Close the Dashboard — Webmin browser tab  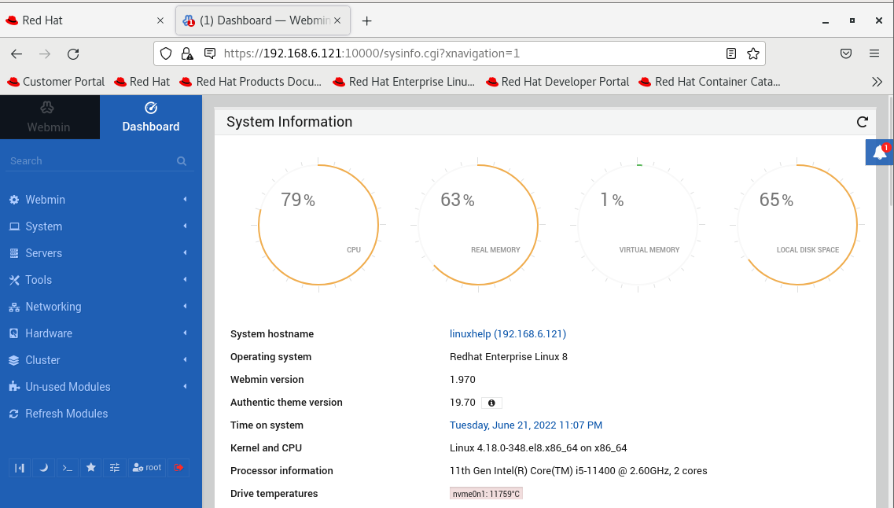coord(337,20)
